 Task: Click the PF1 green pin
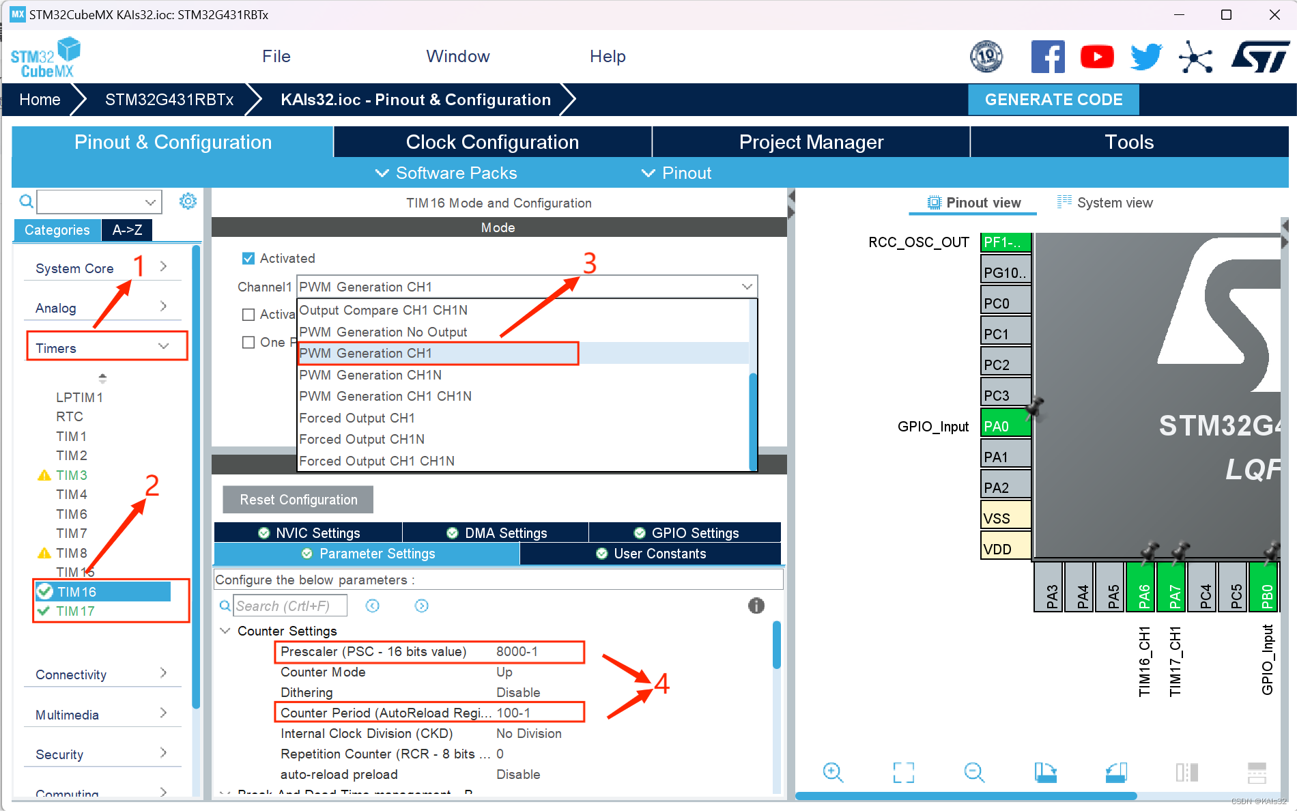(x=1005, y=242)
